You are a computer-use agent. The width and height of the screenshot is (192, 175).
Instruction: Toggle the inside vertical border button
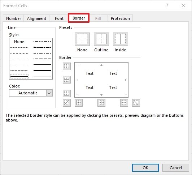[101, 103]
